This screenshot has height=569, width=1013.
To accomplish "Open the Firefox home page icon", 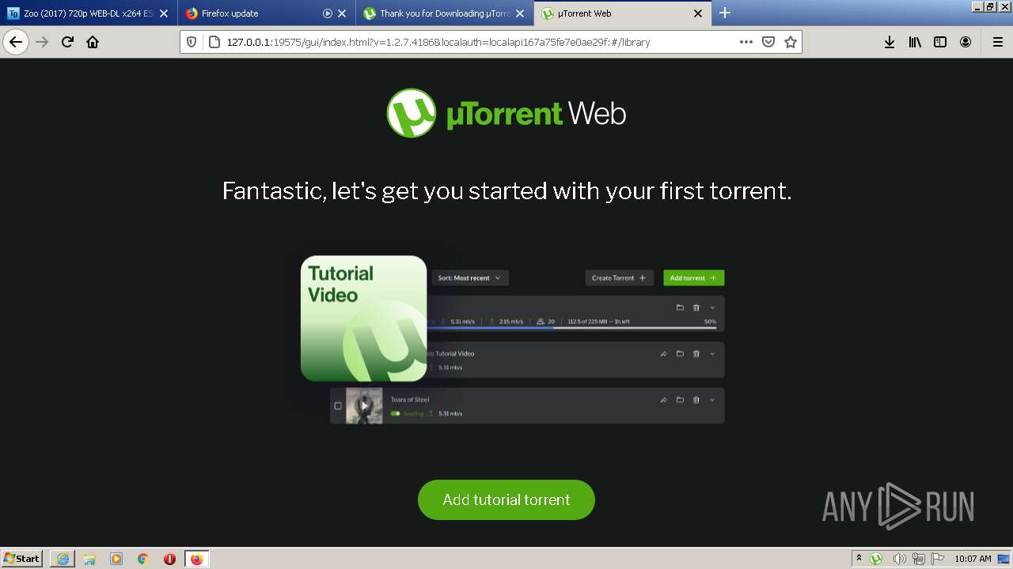I will (93, 42).
